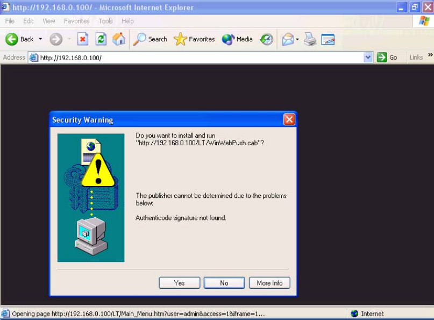The width and height of the screenshot is (434, 320).
Task: Click the Links toolbar label
Action: [416, 58]
